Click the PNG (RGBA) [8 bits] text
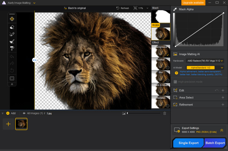The image size is (228, 151). point(206,132)
